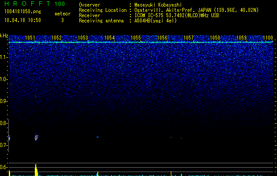Click the date stamp 10.04.18 10:50
The width and height of the screenshot is (277, 176).
pos(22,20)
